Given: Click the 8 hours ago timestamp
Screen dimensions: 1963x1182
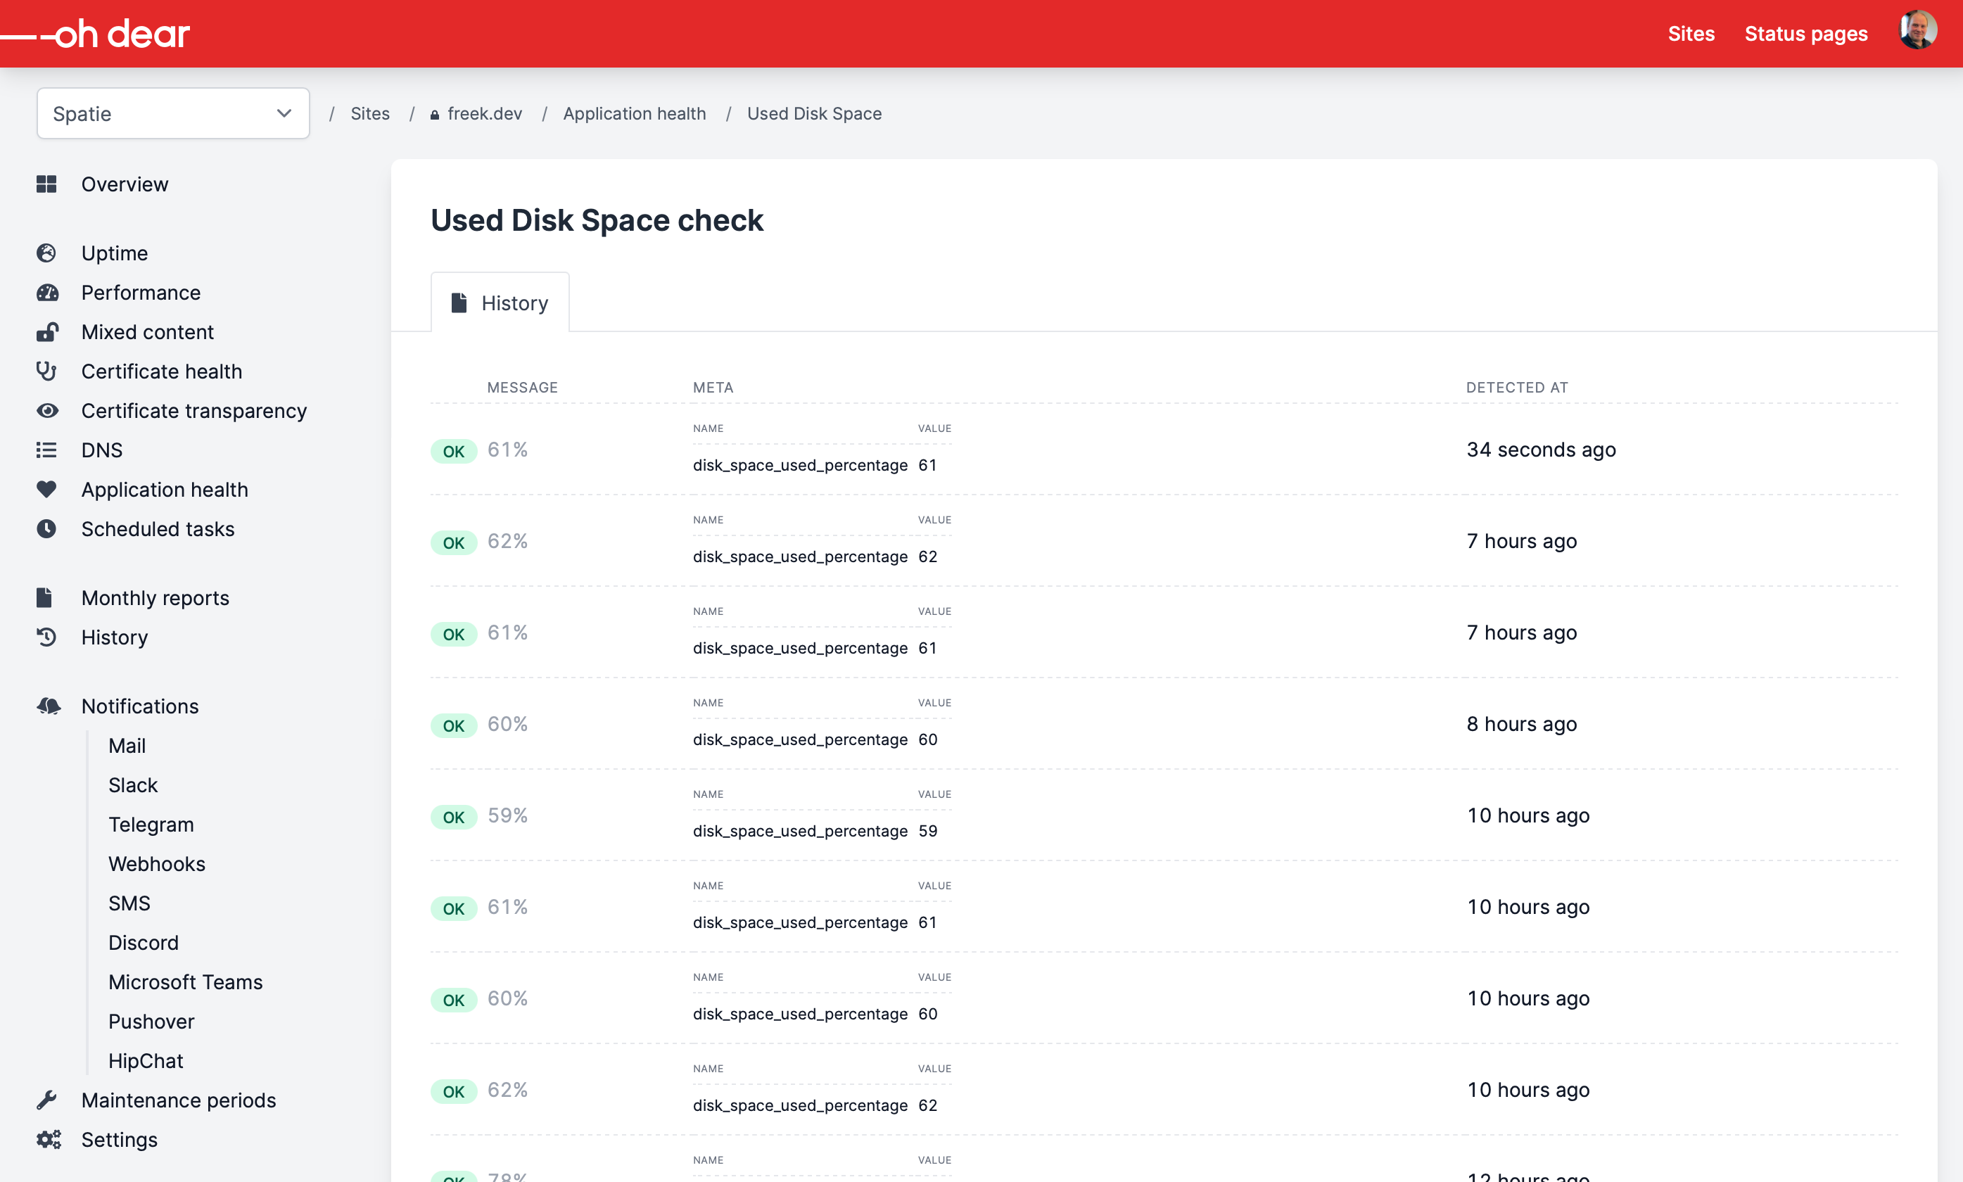Looking at the screenshot, I should tap(1521, 724).
